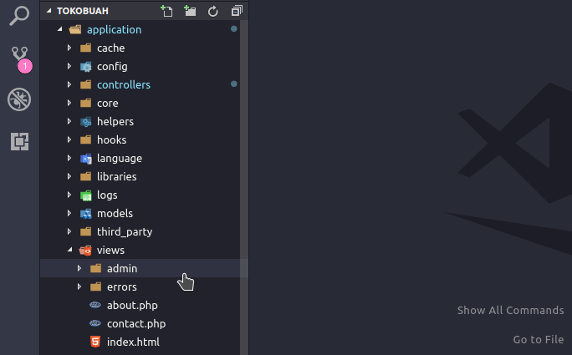572x355 pixels.
Task: Select the config folder name
Action: 112,67
